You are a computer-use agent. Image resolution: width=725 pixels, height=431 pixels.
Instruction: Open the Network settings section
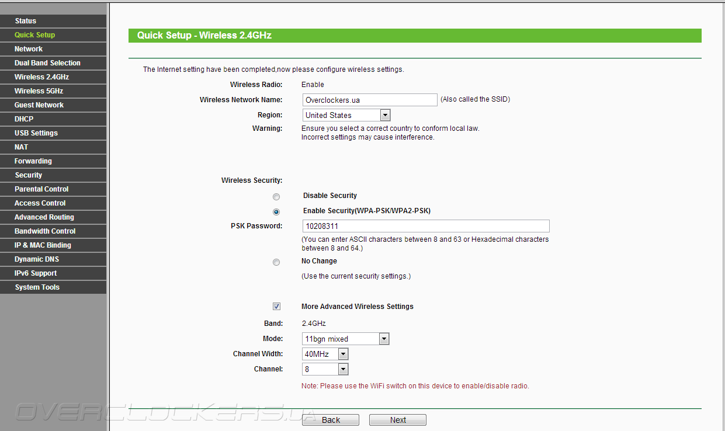53,49
